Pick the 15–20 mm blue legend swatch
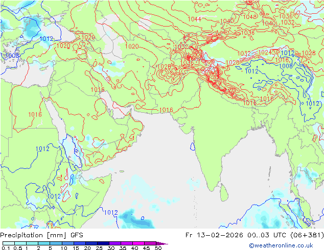 [x=79, y=243]
